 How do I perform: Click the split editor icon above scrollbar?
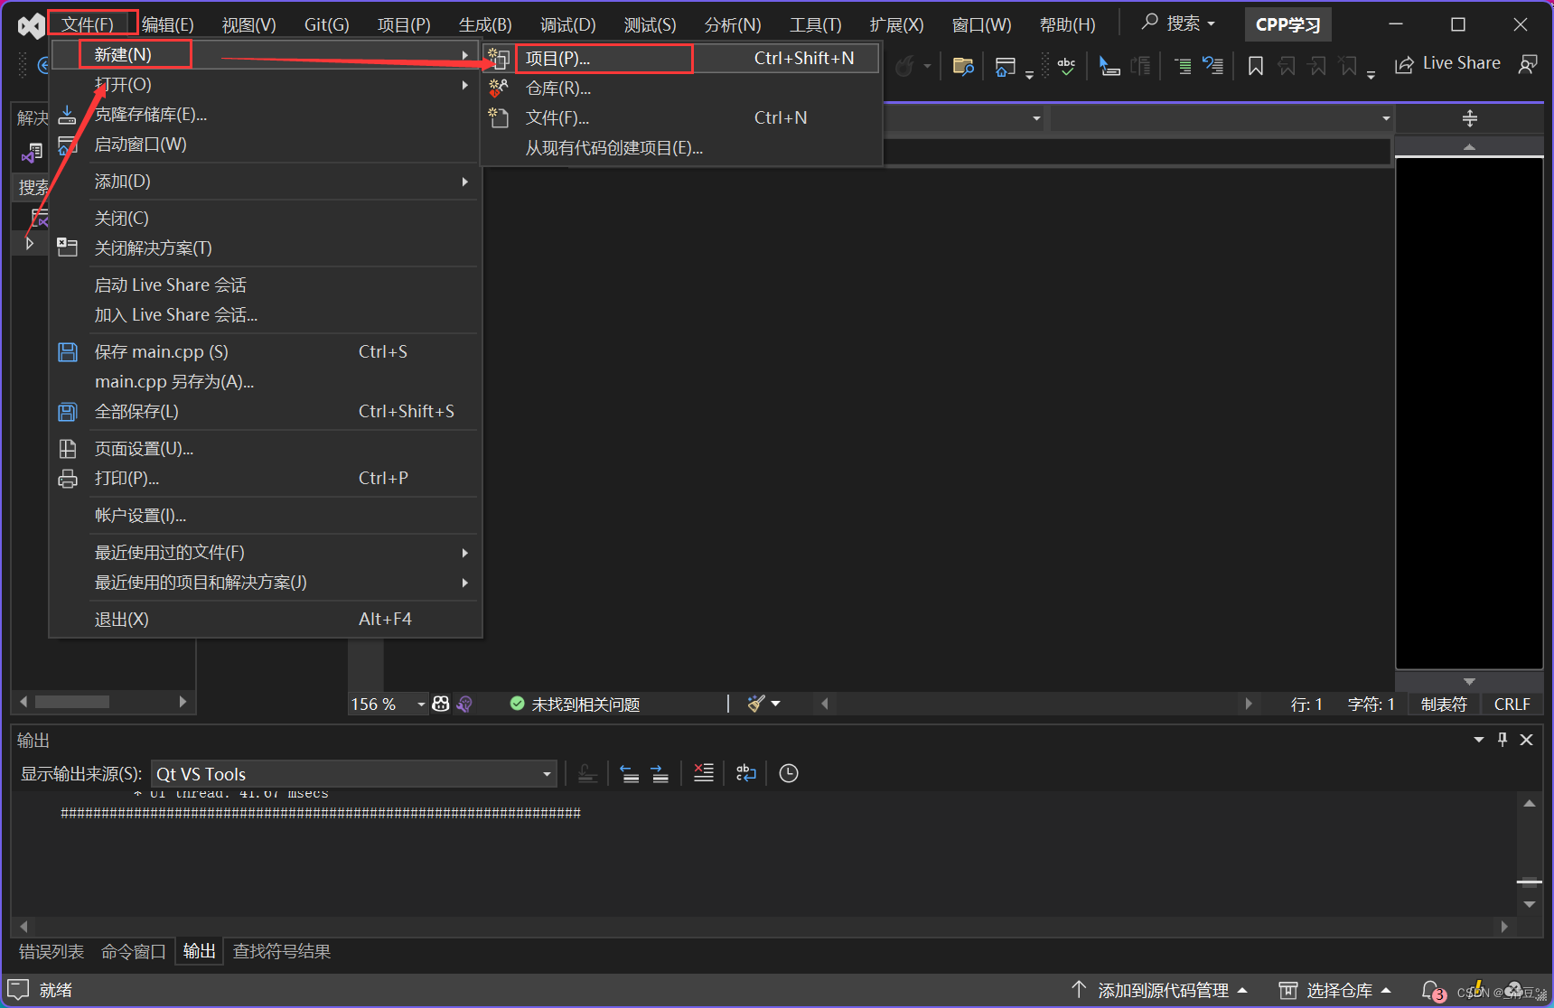tap(1470, 118)
